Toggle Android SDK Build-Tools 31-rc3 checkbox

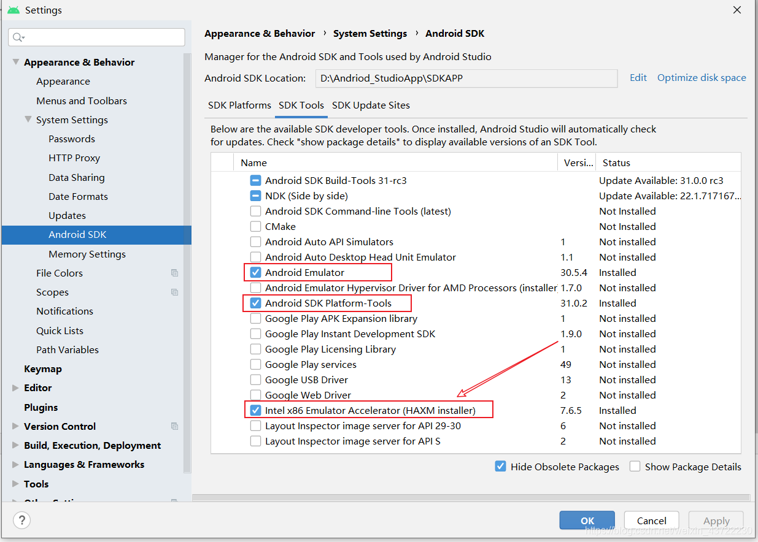point(255,180)
